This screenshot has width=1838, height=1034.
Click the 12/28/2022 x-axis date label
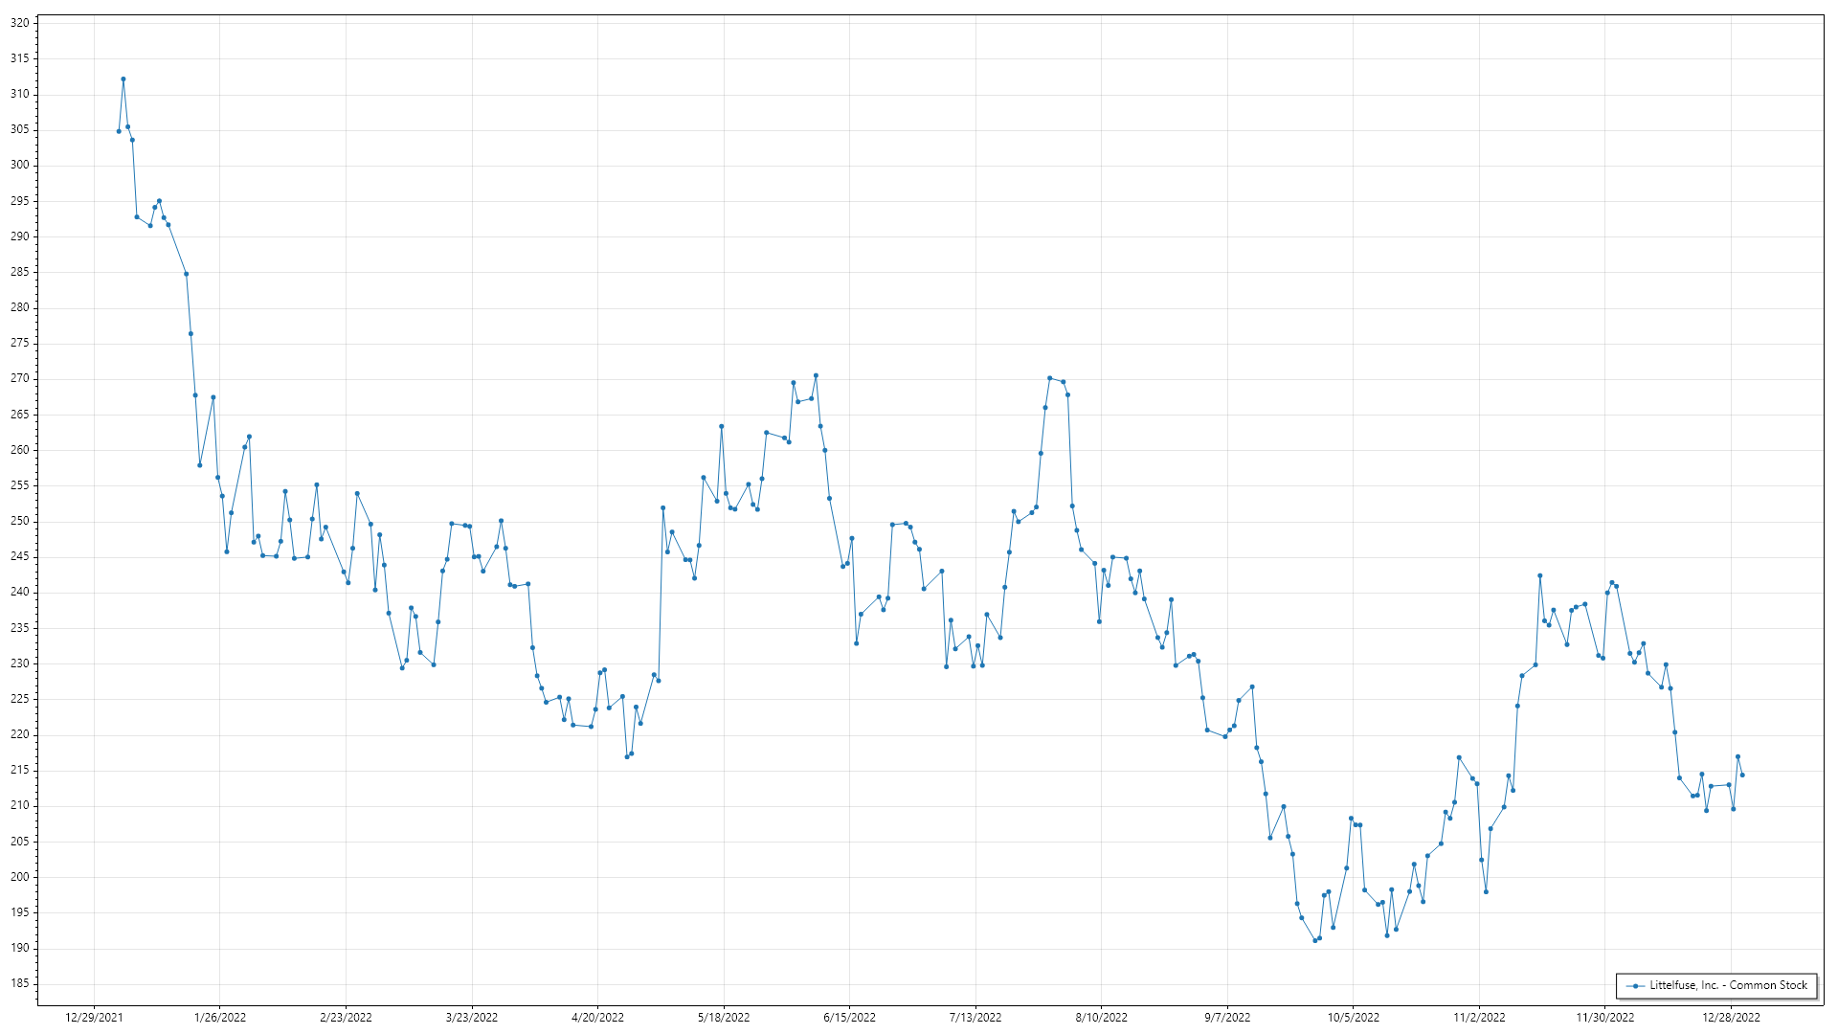click(x=1731, y=1017)
